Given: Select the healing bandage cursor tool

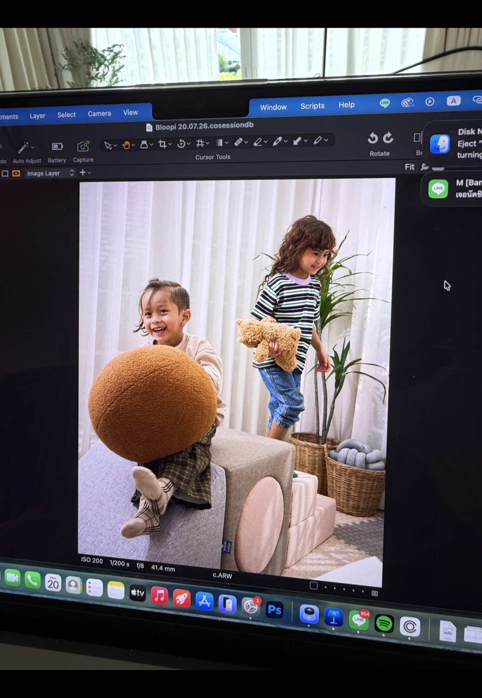Looking at the screenshot, I should point(238,142).
